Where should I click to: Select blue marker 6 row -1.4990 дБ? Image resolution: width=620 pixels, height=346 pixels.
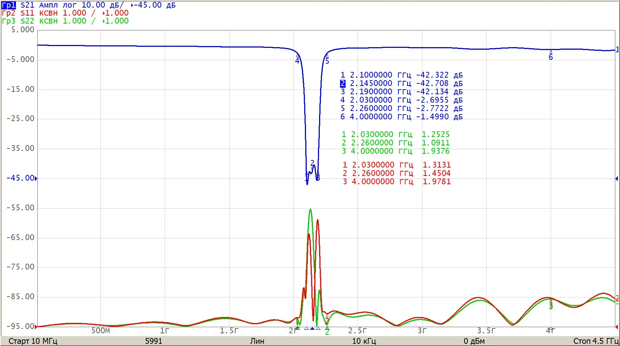[401, 117]
